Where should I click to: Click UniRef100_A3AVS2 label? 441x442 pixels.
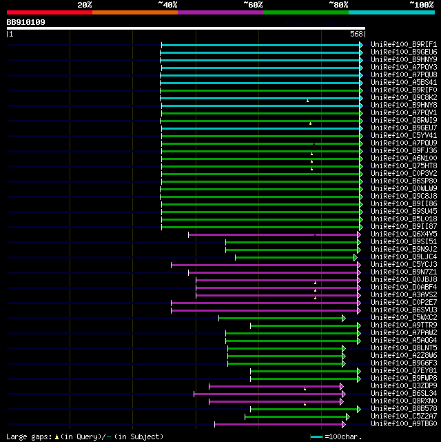tap(404, 295)
